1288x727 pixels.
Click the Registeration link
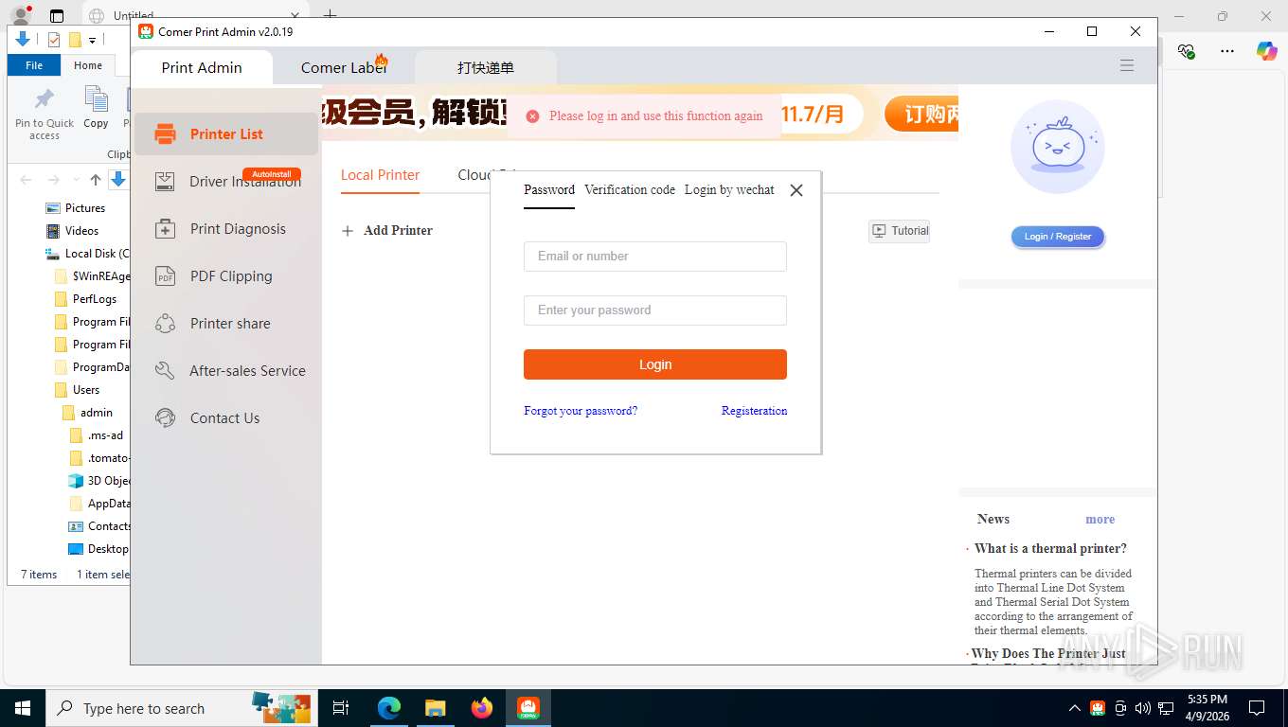click(x=754, y=411)
